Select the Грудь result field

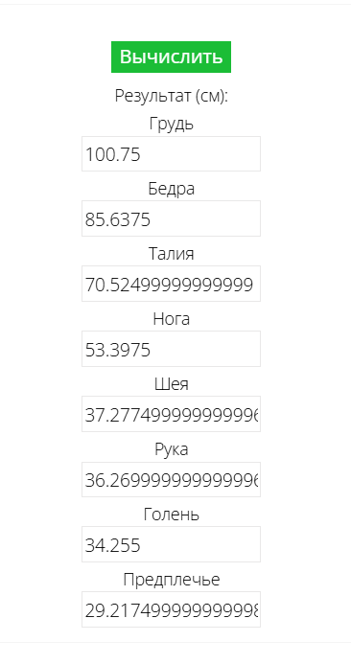tap(171, 153)
